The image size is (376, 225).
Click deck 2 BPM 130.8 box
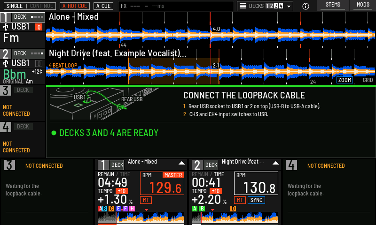256,183
